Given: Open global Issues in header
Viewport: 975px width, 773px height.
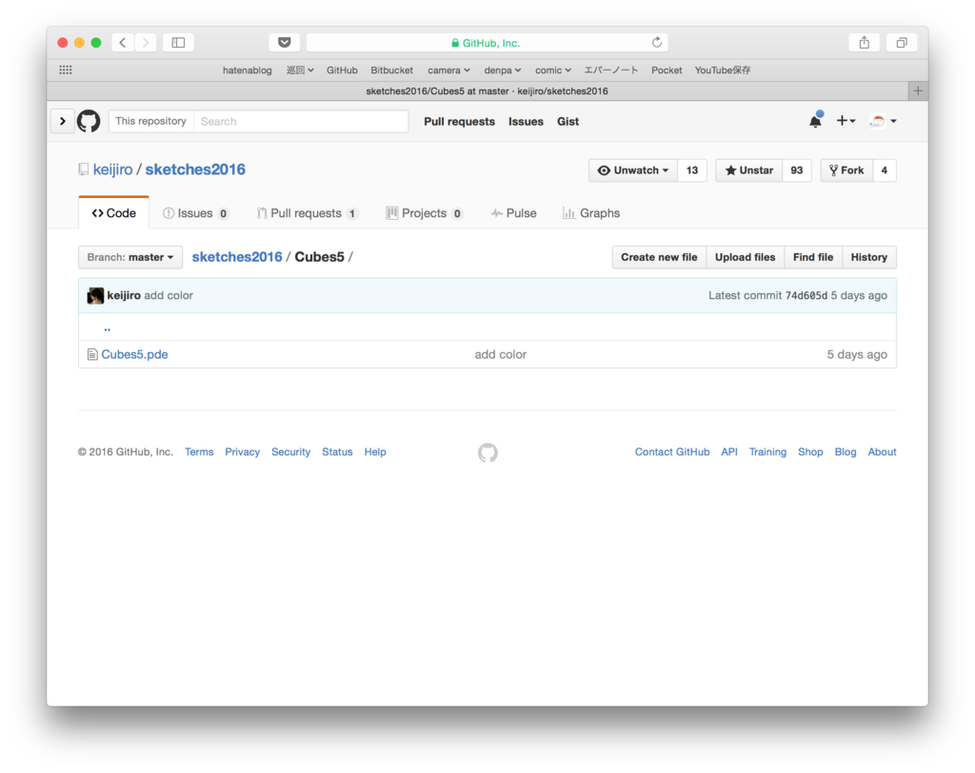Looking at the screenshot, I should coord(526,121).
